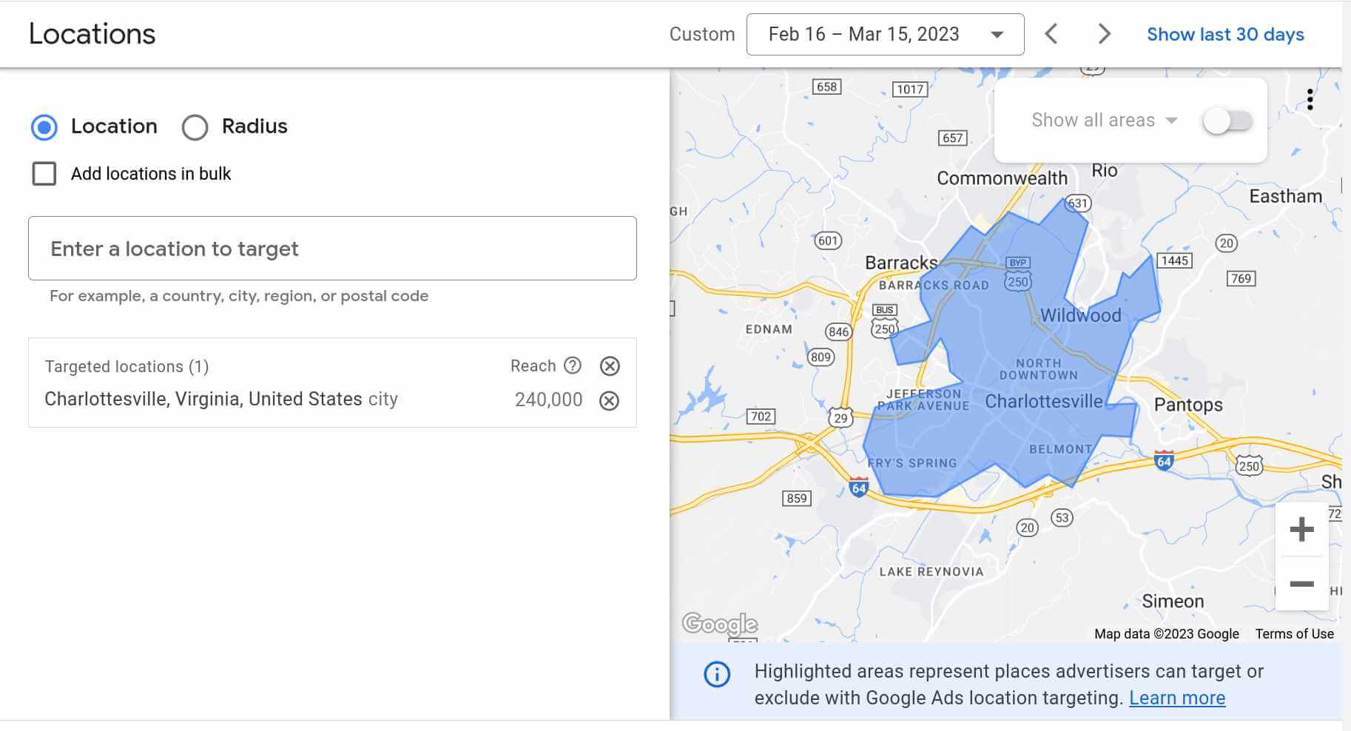Click the previous date range arrow
1351x731 pixels.
click(x=1051, y=34)
